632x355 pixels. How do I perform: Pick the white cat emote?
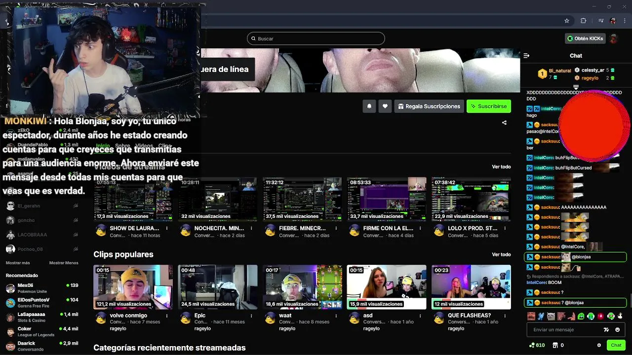(551, 317)
